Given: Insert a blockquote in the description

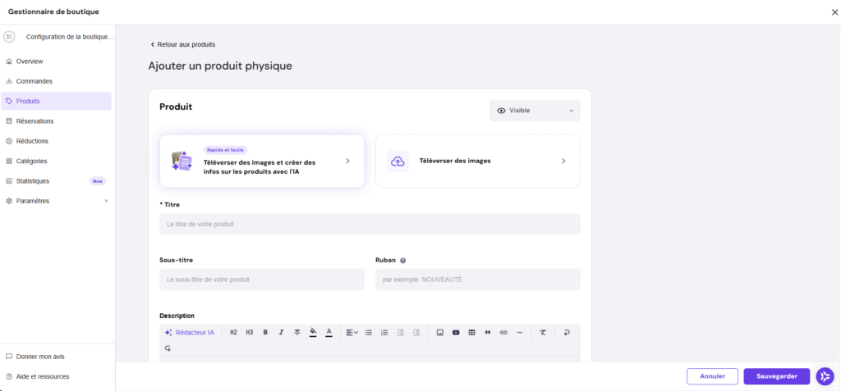Looking at the screenshot, I should [x=488, y=332].
